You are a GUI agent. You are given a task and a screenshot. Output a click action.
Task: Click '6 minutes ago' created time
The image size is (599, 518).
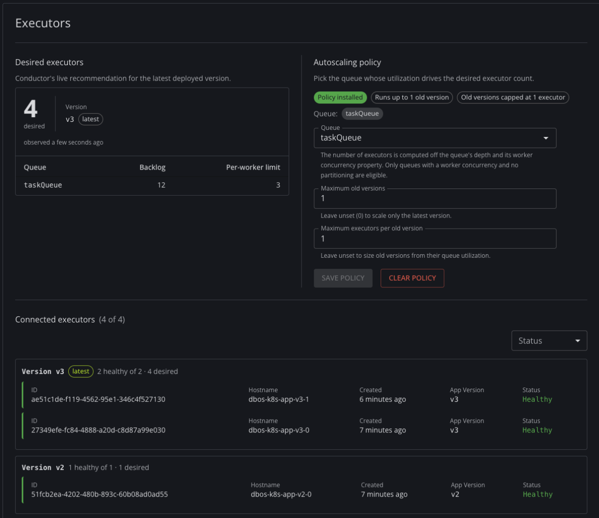tap(383, 399)
